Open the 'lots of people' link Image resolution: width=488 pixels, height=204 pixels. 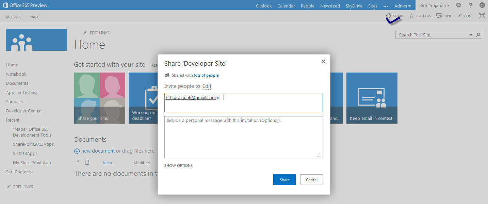point(206,75)
